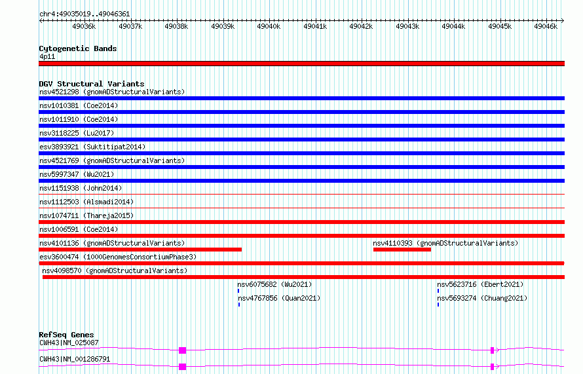
Task: Click the nsv4110393 gnomAD variant label
Action: [445, 243]
